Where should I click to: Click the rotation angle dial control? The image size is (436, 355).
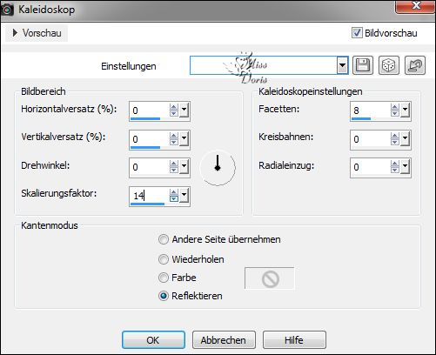coord(218,168)
